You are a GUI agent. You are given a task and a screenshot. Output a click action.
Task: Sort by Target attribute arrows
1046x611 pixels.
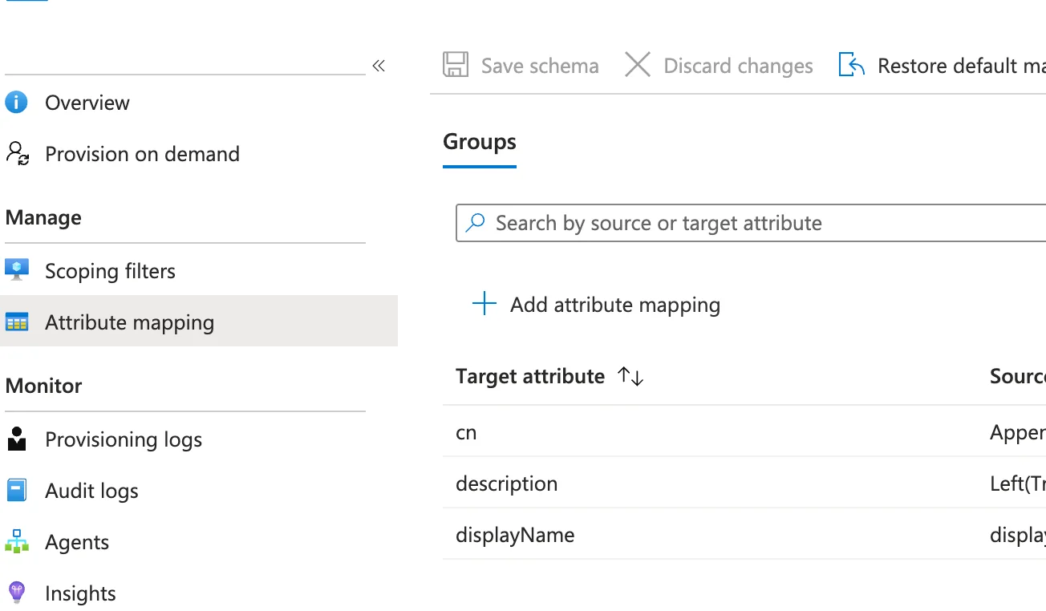[630, 376]
